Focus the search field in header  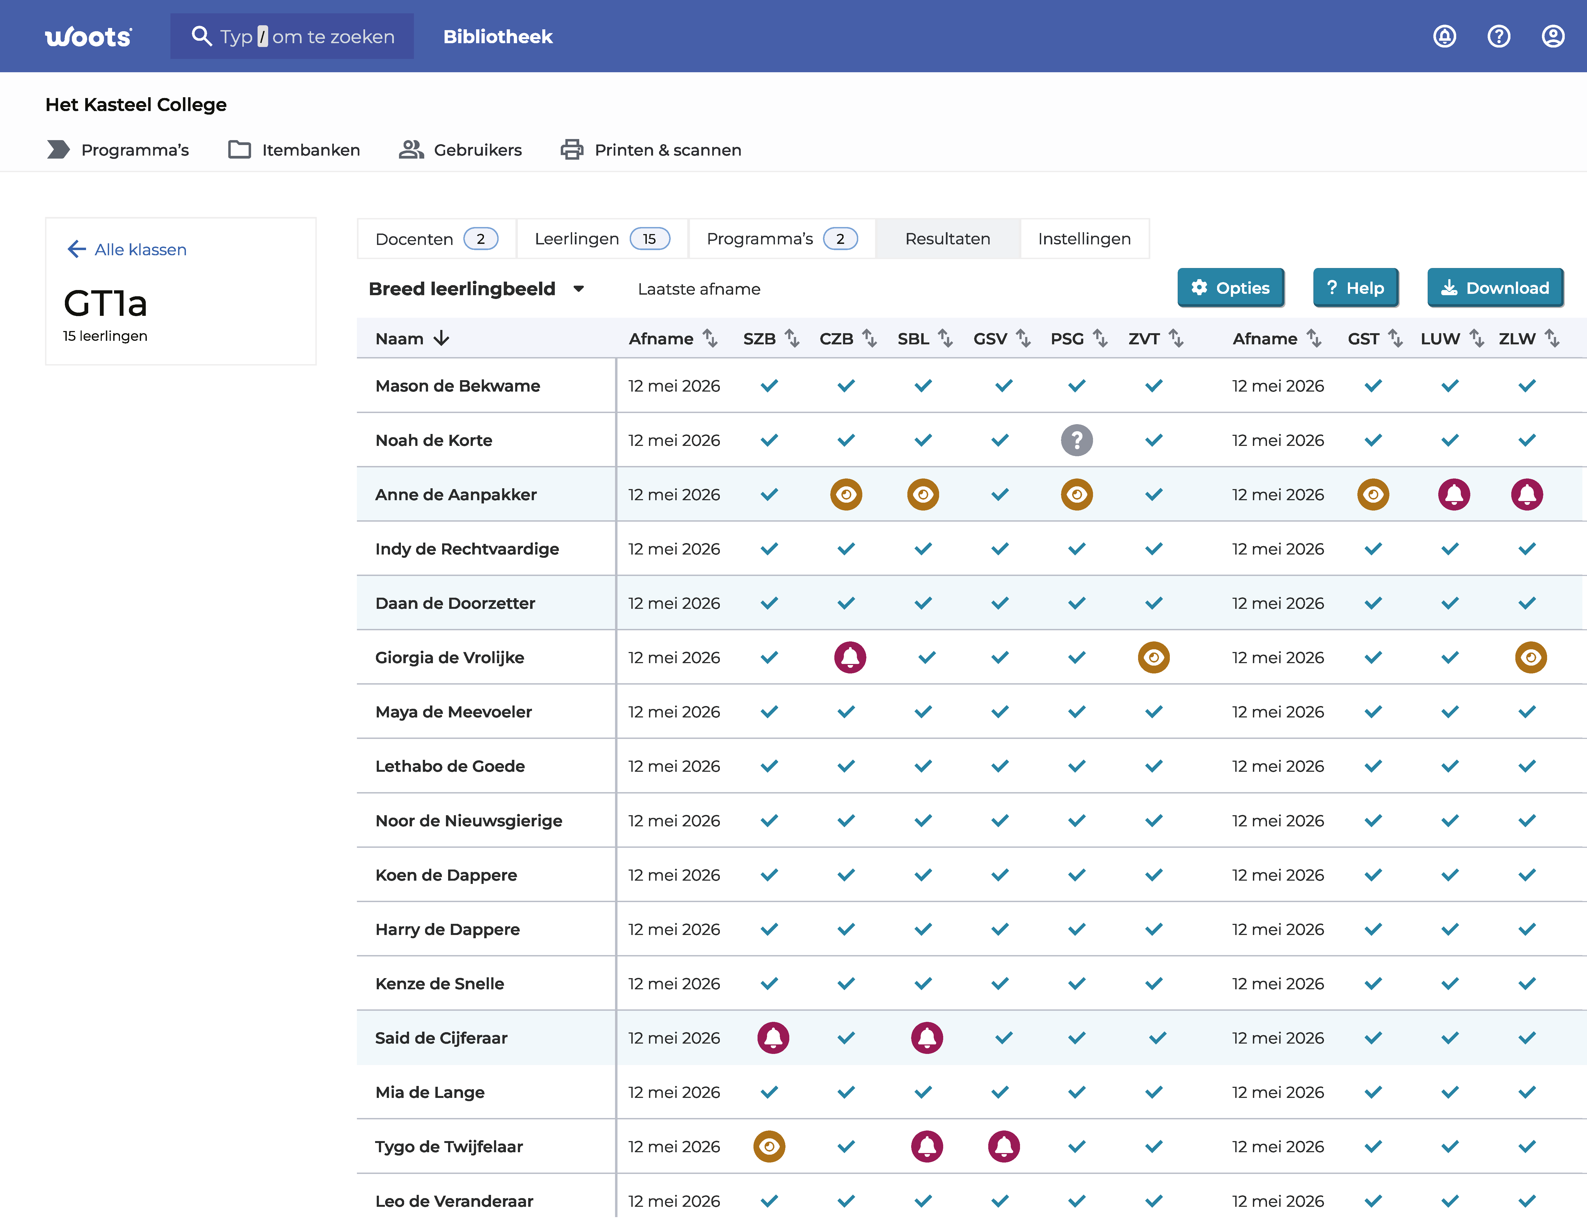coord(292,36)
